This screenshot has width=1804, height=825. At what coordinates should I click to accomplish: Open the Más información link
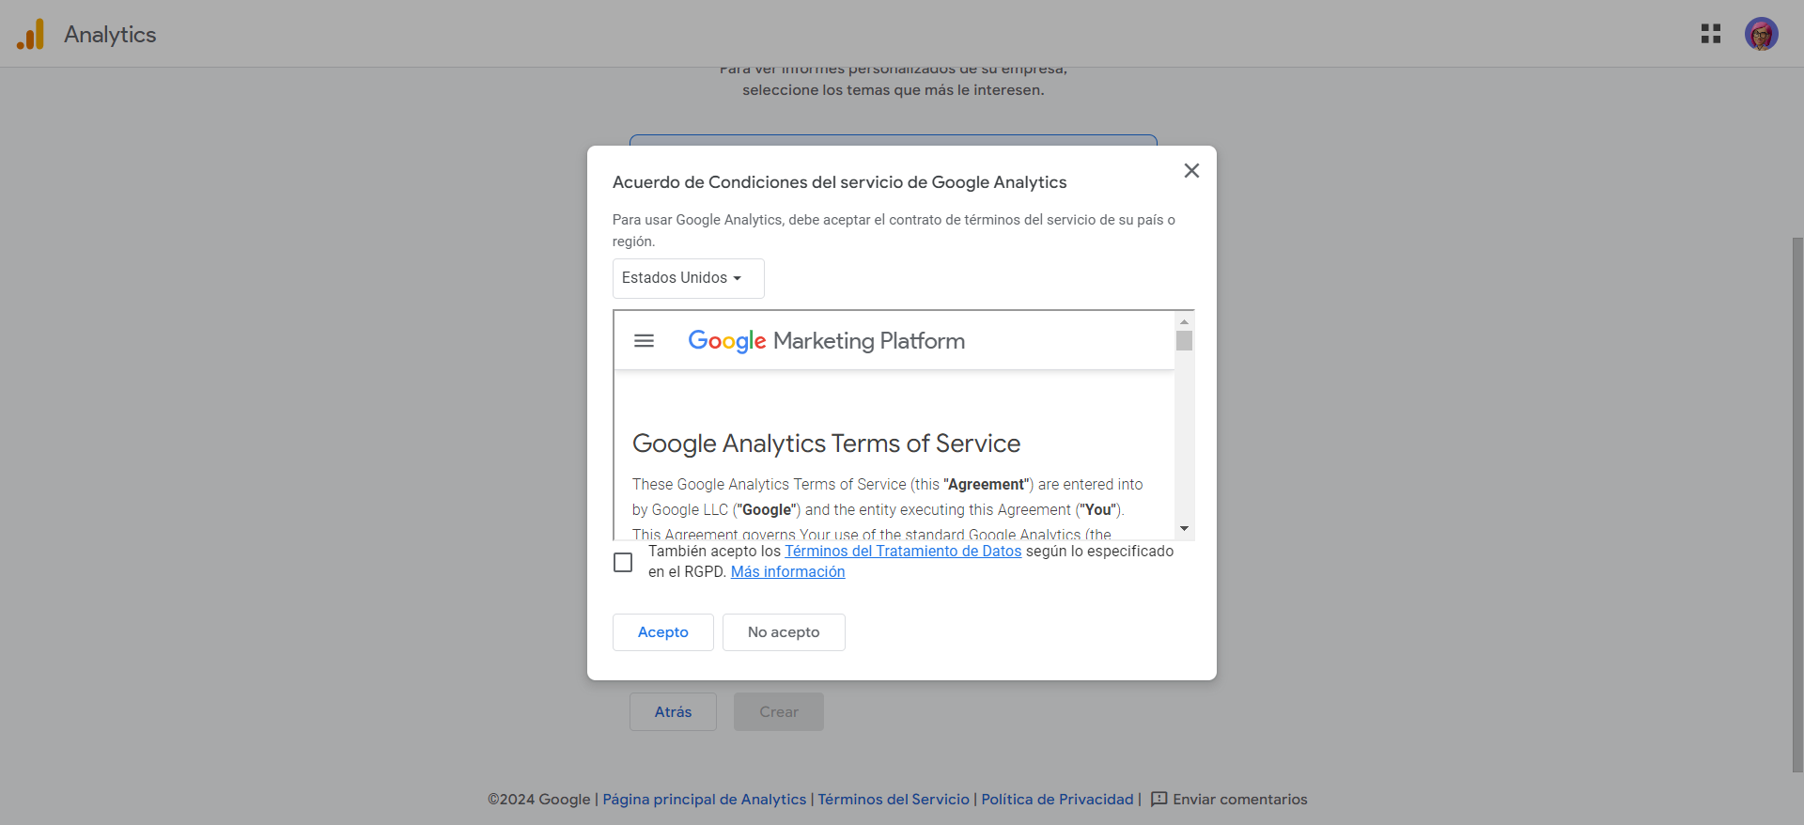787,571
